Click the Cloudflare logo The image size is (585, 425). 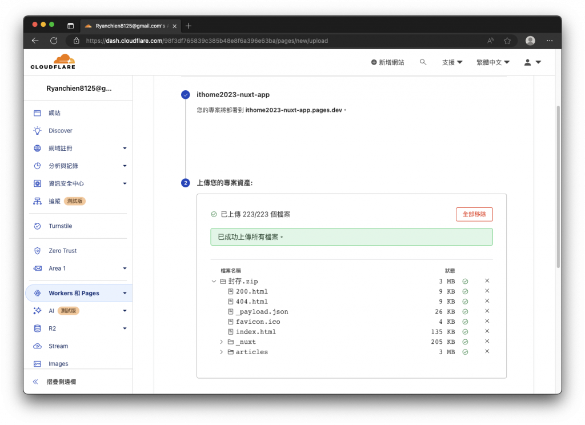point(53,62)
